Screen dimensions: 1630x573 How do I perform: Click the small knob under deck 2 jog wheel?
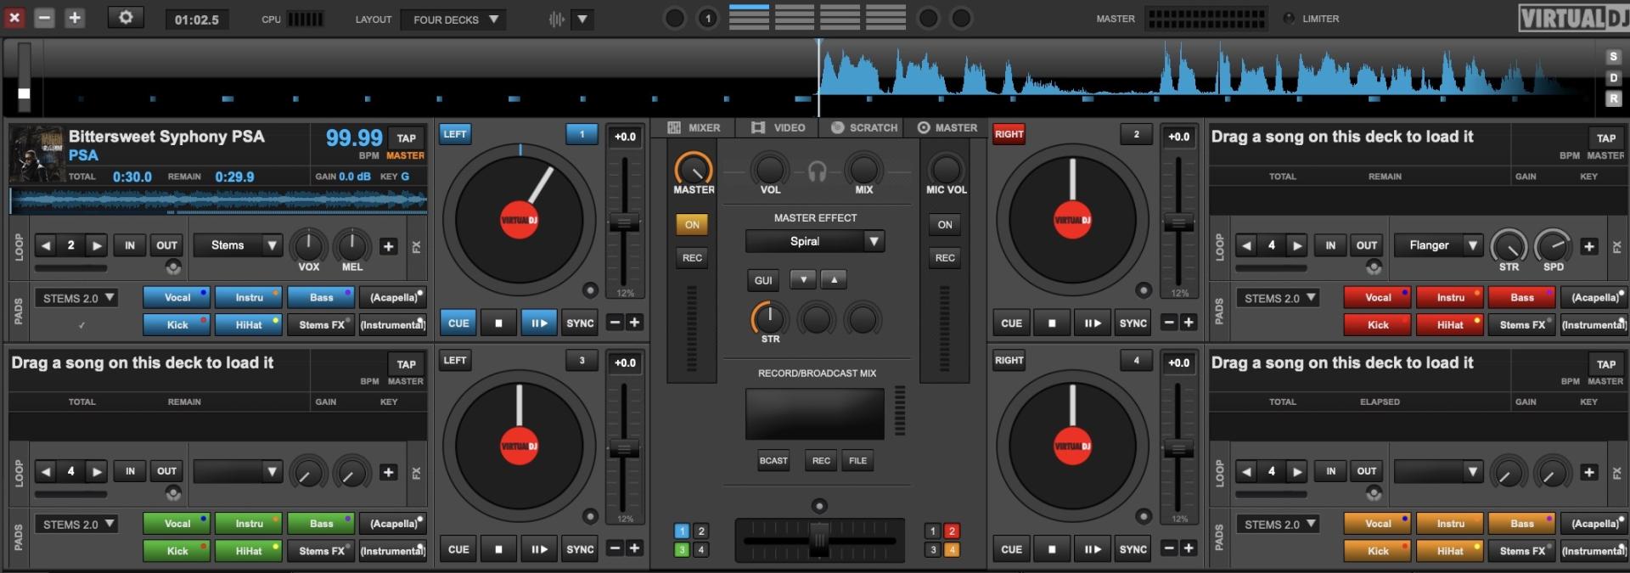[1144, 290]
